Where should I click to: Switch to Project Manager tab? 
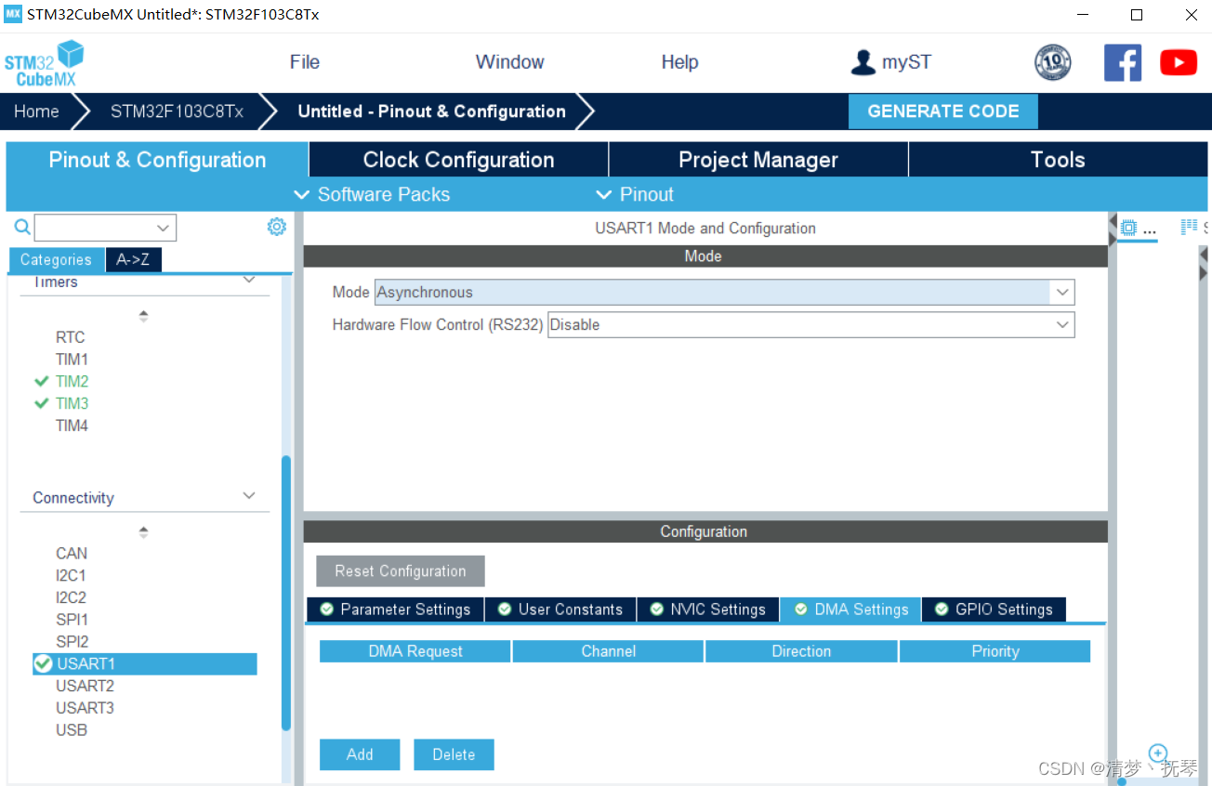tap(758, 160)
